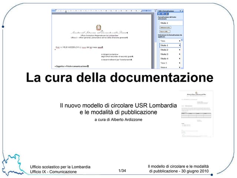Click the Seleziona tutto button

pyautogui.click(x=165, y=27)
